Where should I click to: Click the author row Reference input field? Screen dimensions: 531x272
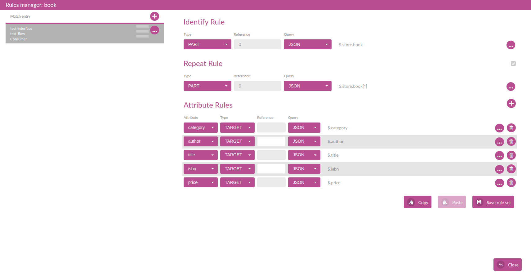tap(271, 141)
